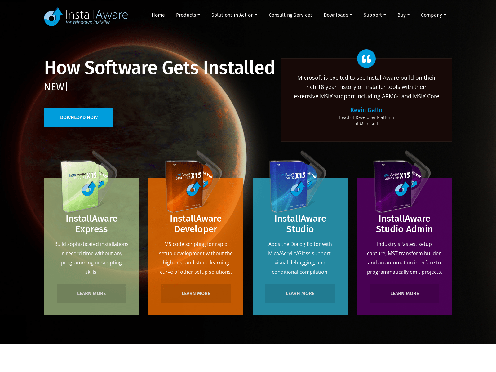Click the InstallAware Developer box image
Image resolution: width=496 pixels, height=372 pixels.
(194, 182)
